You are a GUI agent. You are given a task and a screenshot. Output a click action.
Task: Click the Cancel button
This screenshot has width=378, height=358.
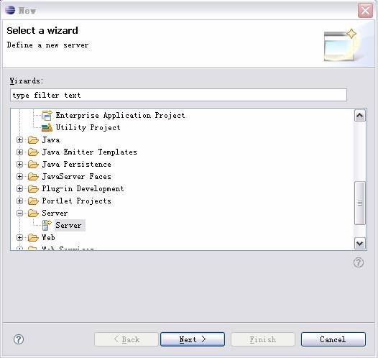point(333,339)
